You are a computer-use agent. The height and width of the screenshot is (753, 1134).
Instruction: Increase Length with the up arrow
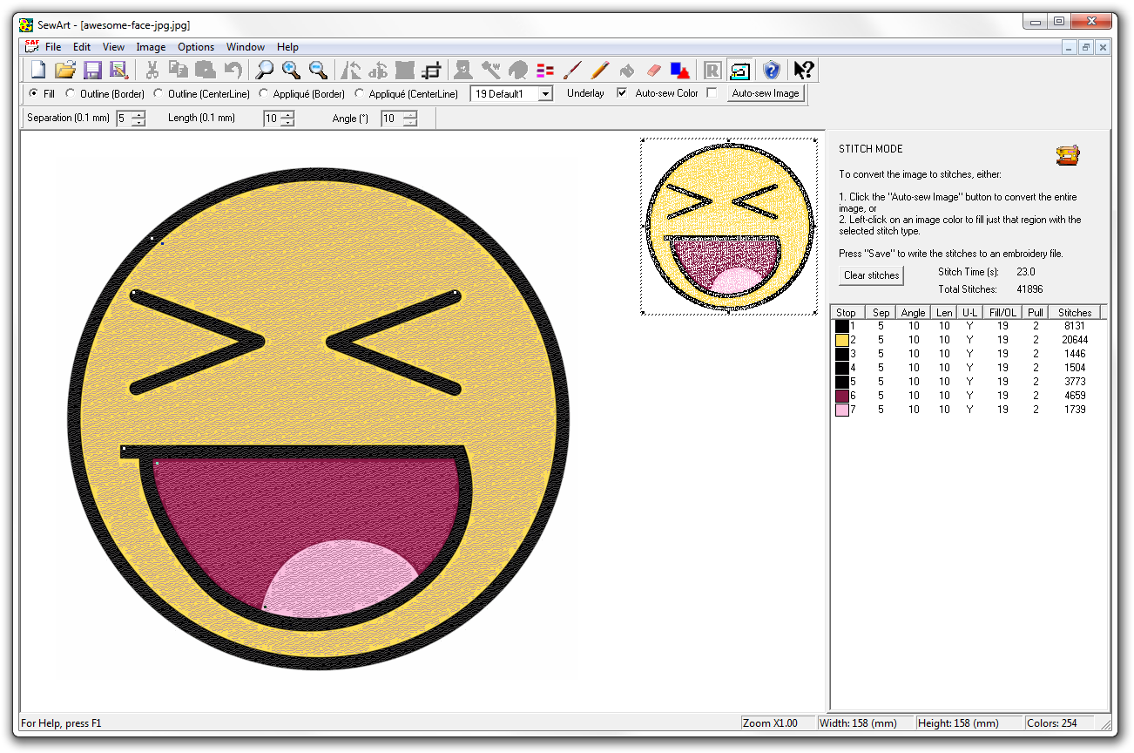pos(287,115)
